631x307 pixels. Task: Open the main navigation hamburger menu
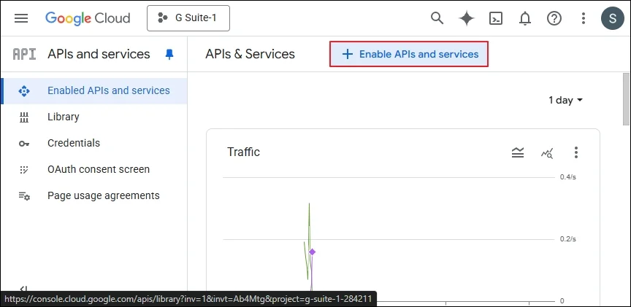(x=21, y=18)
